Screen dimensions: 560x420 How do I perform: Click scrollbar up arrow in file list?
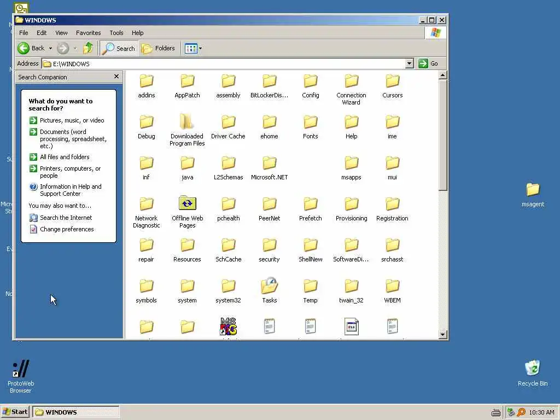tap(443, 75)
